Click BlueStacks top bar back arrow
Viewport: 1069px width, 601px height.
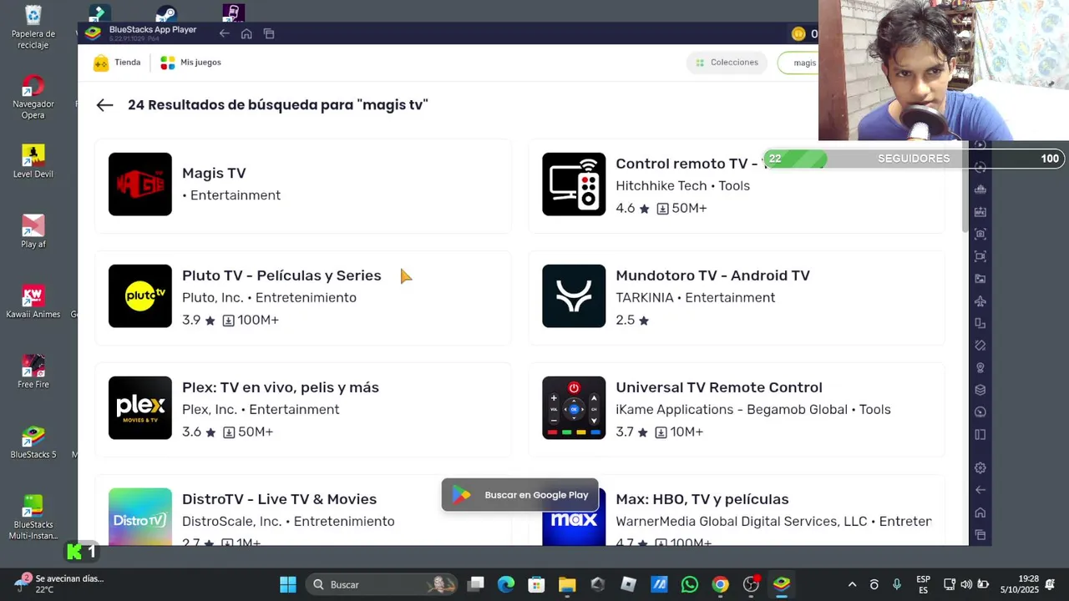click(224, 33)
